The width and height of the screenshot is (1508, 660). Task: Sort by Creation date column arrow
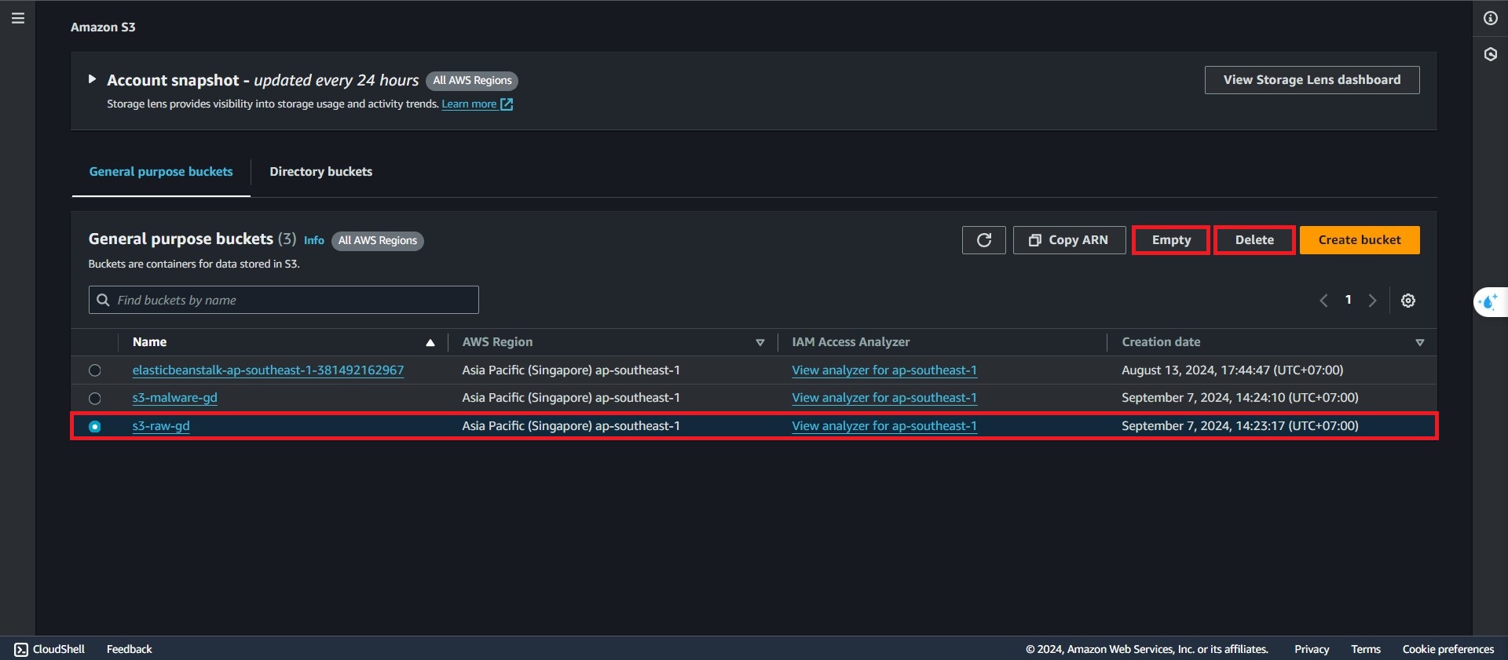(1419, 342)
